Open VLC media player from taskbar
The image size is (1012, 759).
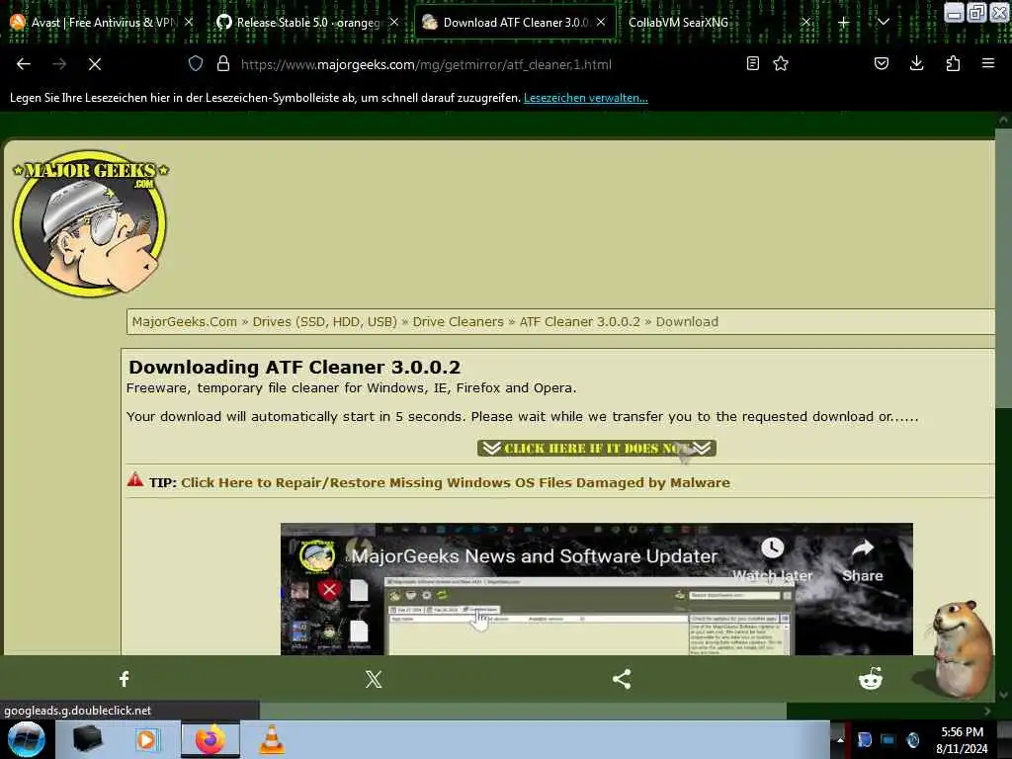click(272, 739)
